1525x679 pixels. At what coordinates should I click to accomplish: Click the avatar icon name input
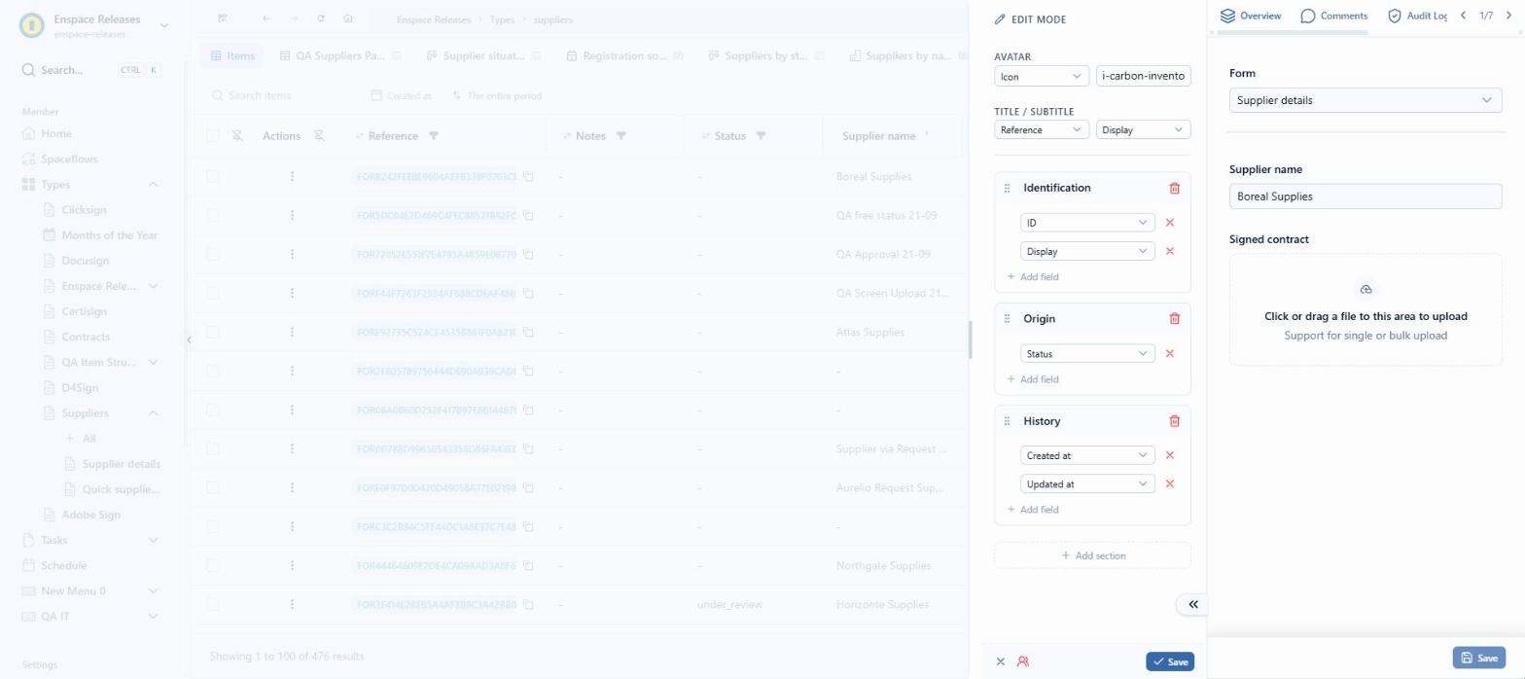1143,76
